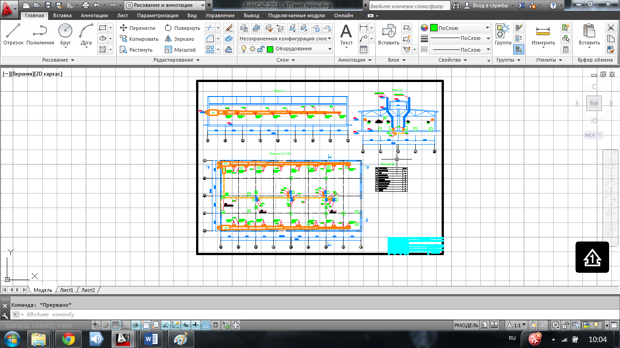
Task: Click the Группа group tool
Action: click(503, 34)
